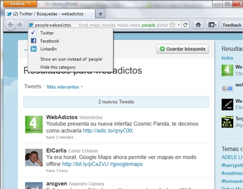Reload the page with the refresh icon
The image size is (243, 189).
coord(185,25)
